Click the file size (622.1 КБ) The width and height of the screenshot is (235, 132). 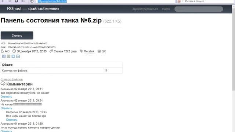pyautogui.click(x=112, y=21)
